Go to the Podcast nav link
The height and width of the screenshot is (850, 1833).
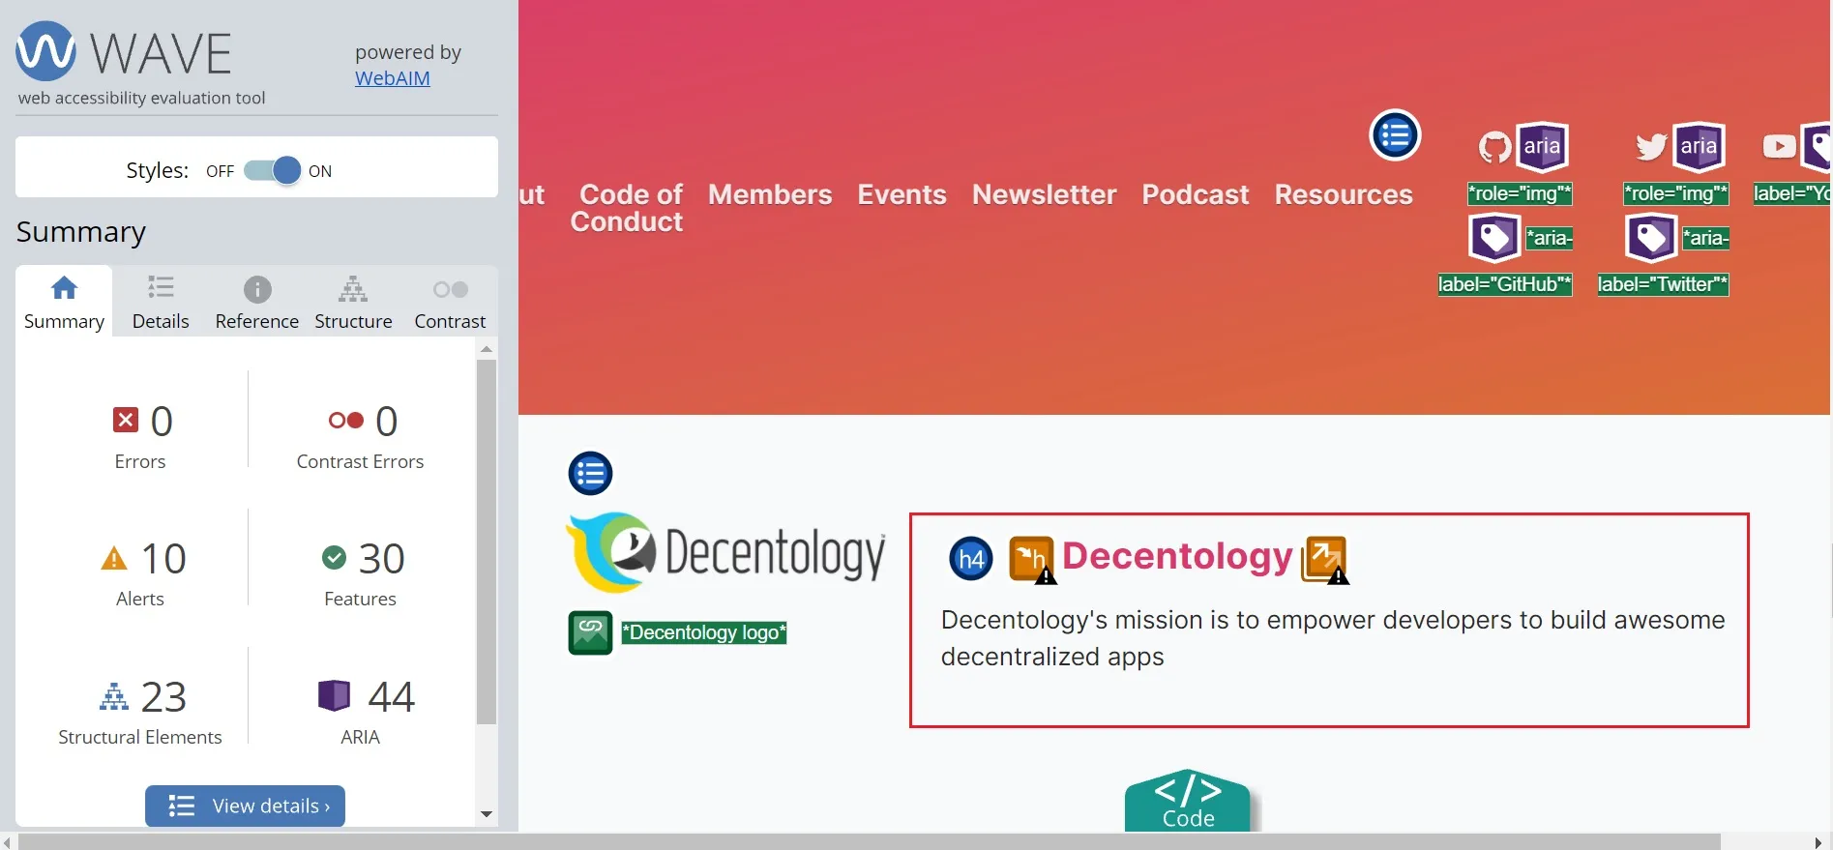point(1196,194)
